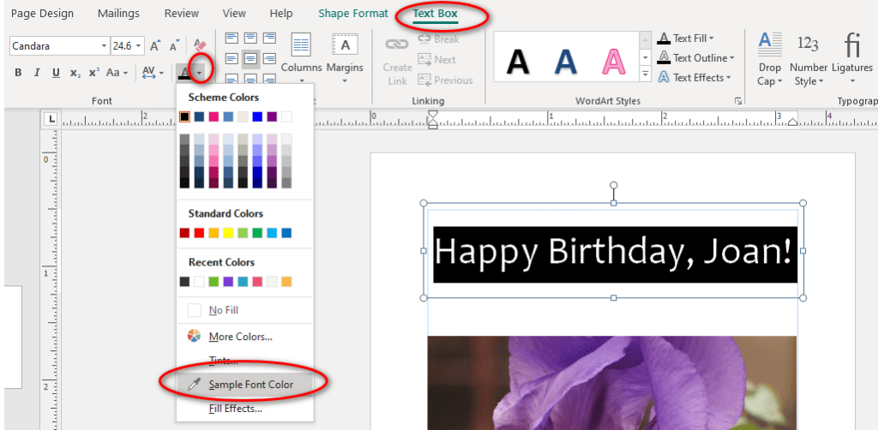
Task: Choose Sample Font Color from menu
Action: click(x=250, y=385)
